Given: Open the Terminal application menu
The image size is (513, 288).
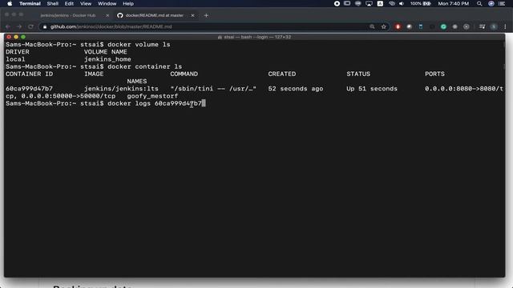Looking at the screenshot, I should click(x=30, y=3).
